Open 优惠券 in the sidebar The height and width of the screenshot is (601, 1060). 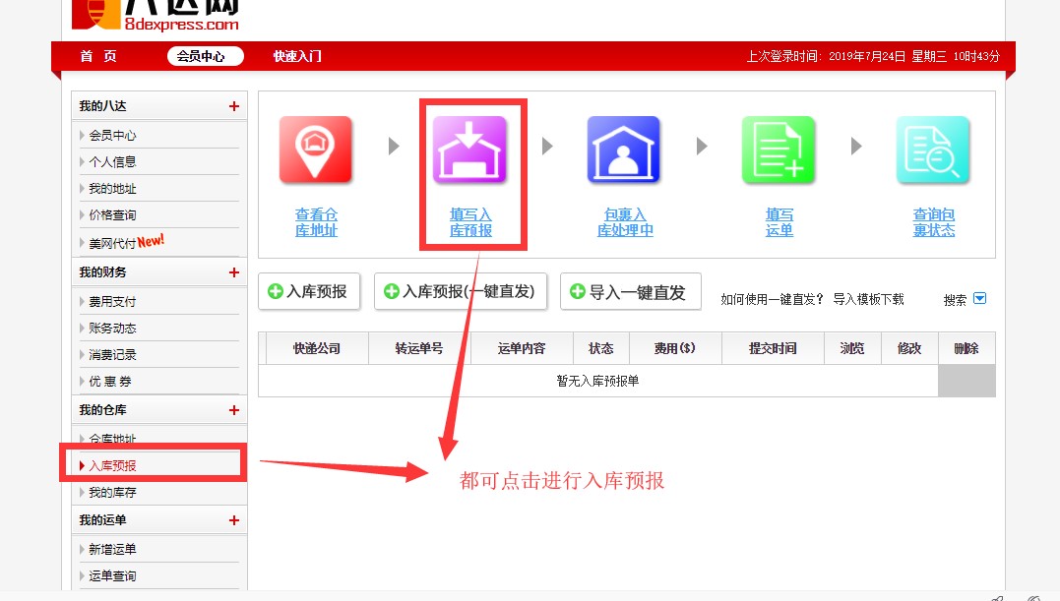(110, 382)
